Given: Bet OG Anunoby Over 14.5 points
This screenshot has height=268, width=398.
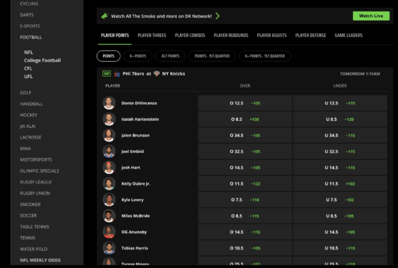Looking at the screenshot, I should click(245, 232).
